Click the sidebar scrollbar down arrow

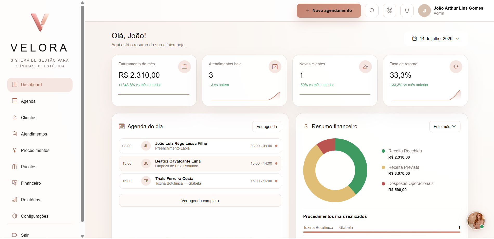(82, 236)
